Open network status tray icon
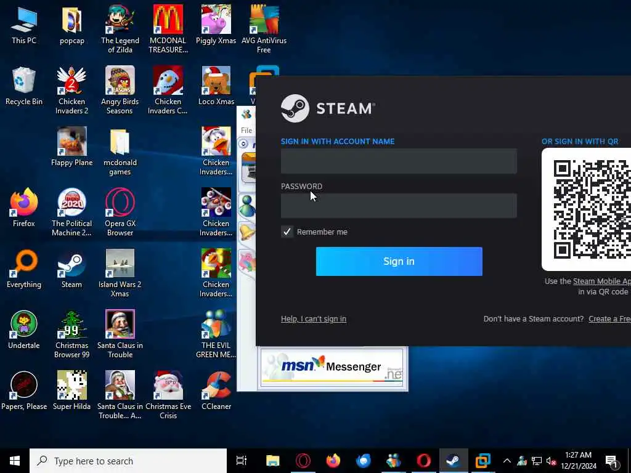This screenshot has height=473, width=631. tap(537, 461)
